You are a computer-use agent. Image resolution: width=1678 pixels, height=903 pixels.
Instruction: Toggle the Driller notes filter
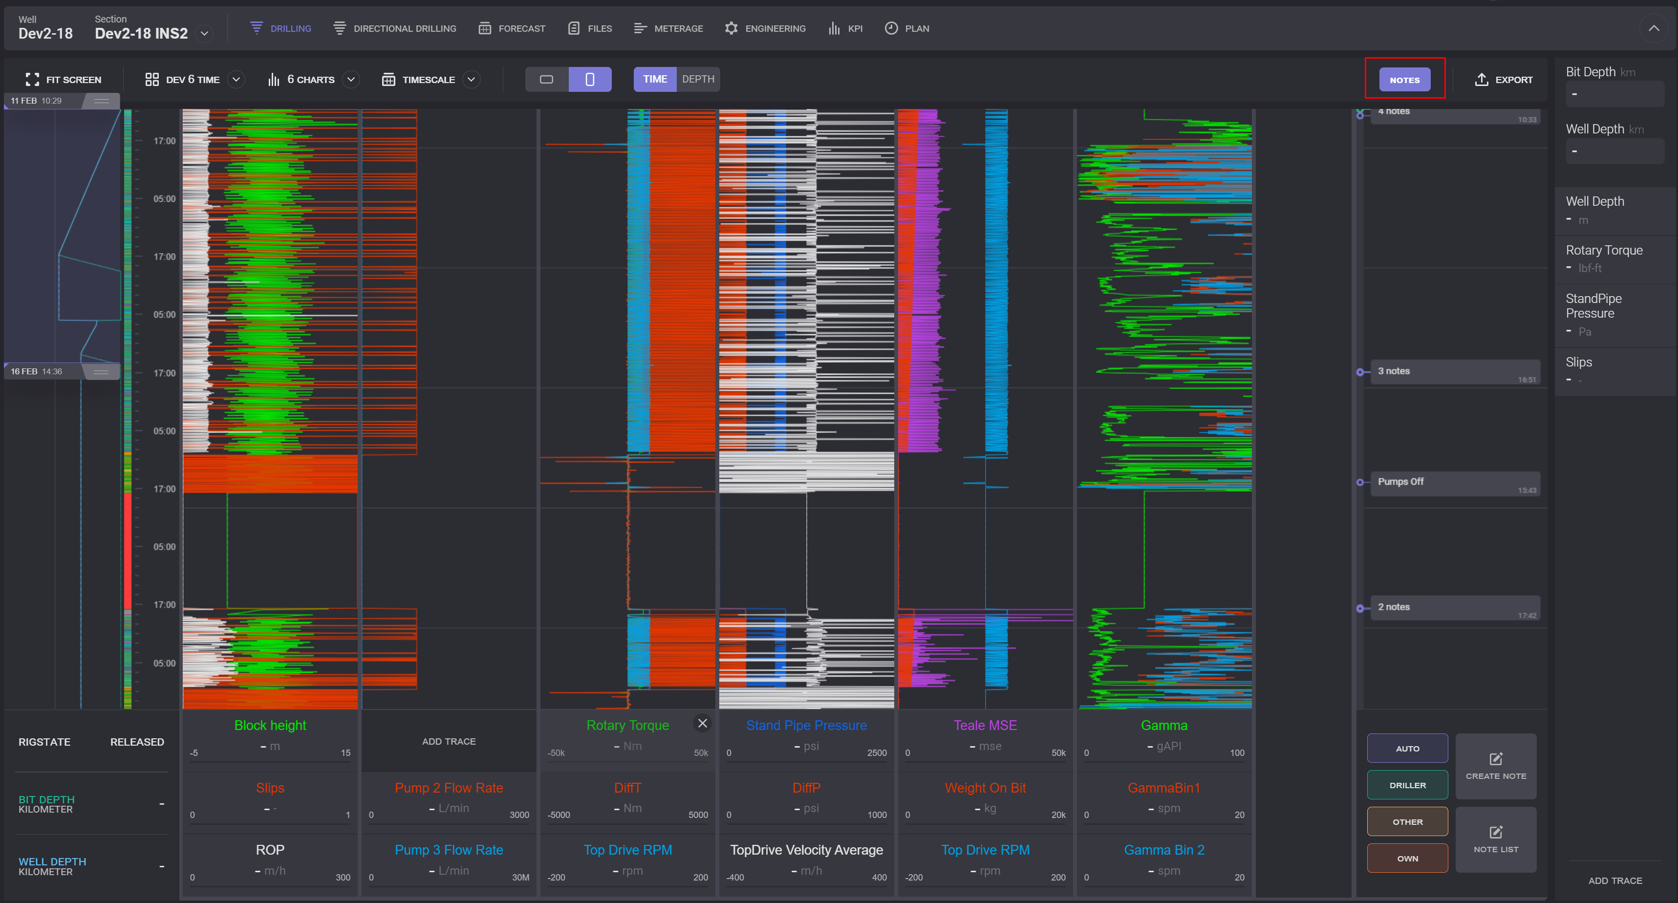point(1407,785)
